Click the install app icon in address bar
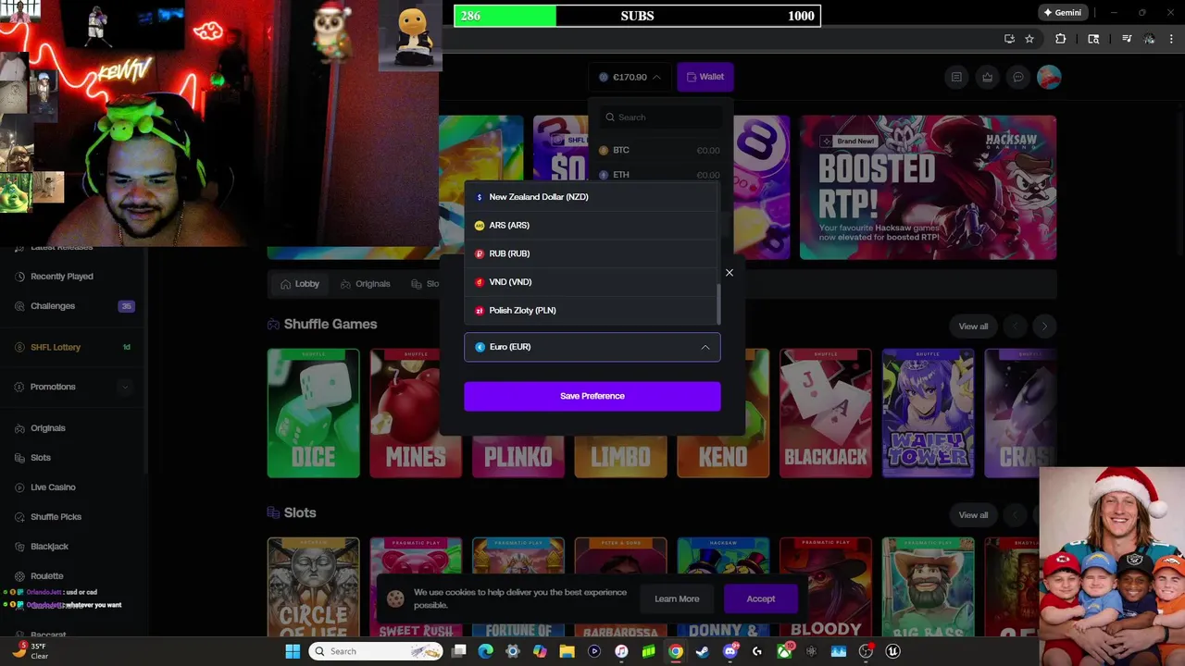Viewport: 1185px width, 666px height. coord(1009,39)
